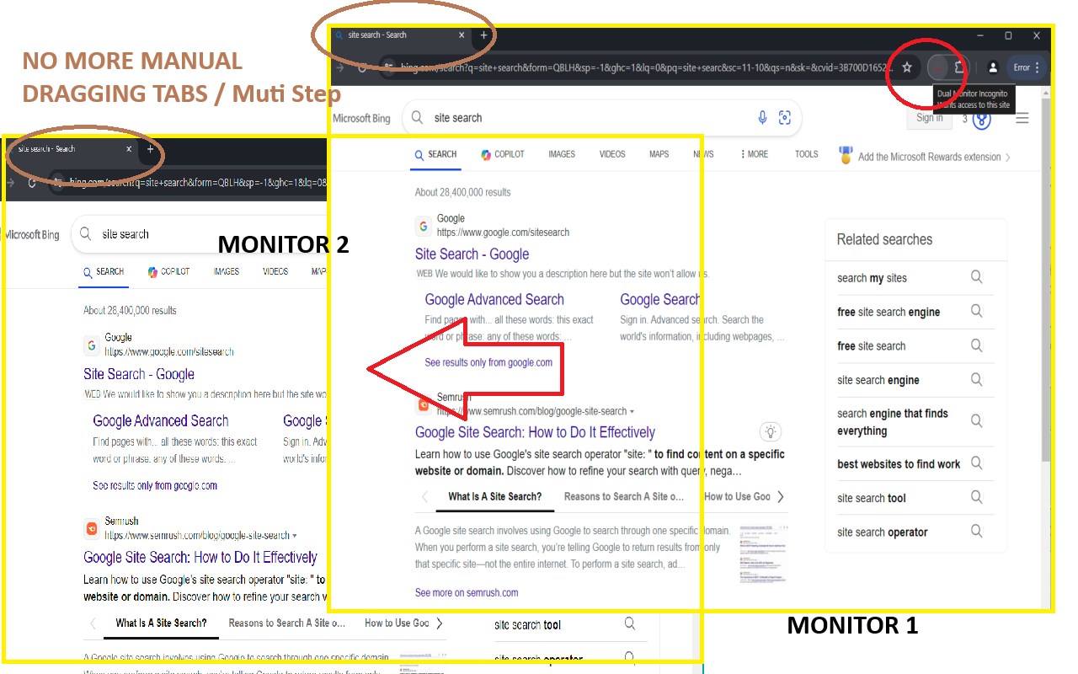
Task: Bookmark the page with the star icon
Action: tap(907, 67)
